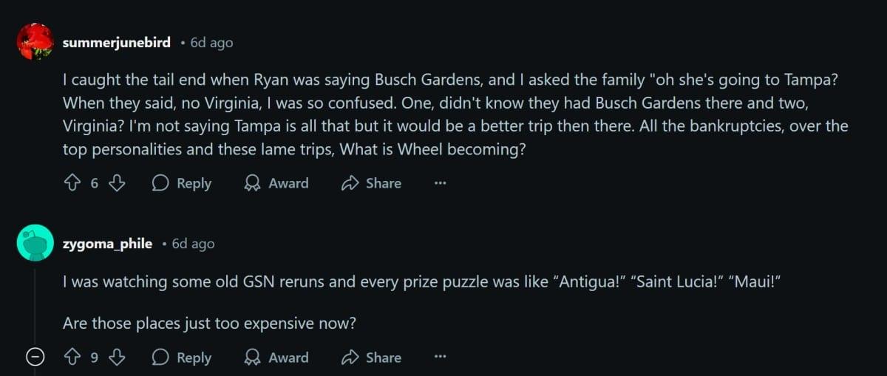Collapse the zygoma_phile comment thread
This screenshot has width=887, height=376.
point(34,358)
